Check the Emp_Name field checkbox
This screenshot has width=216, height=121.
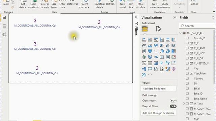tap(187, 98)
